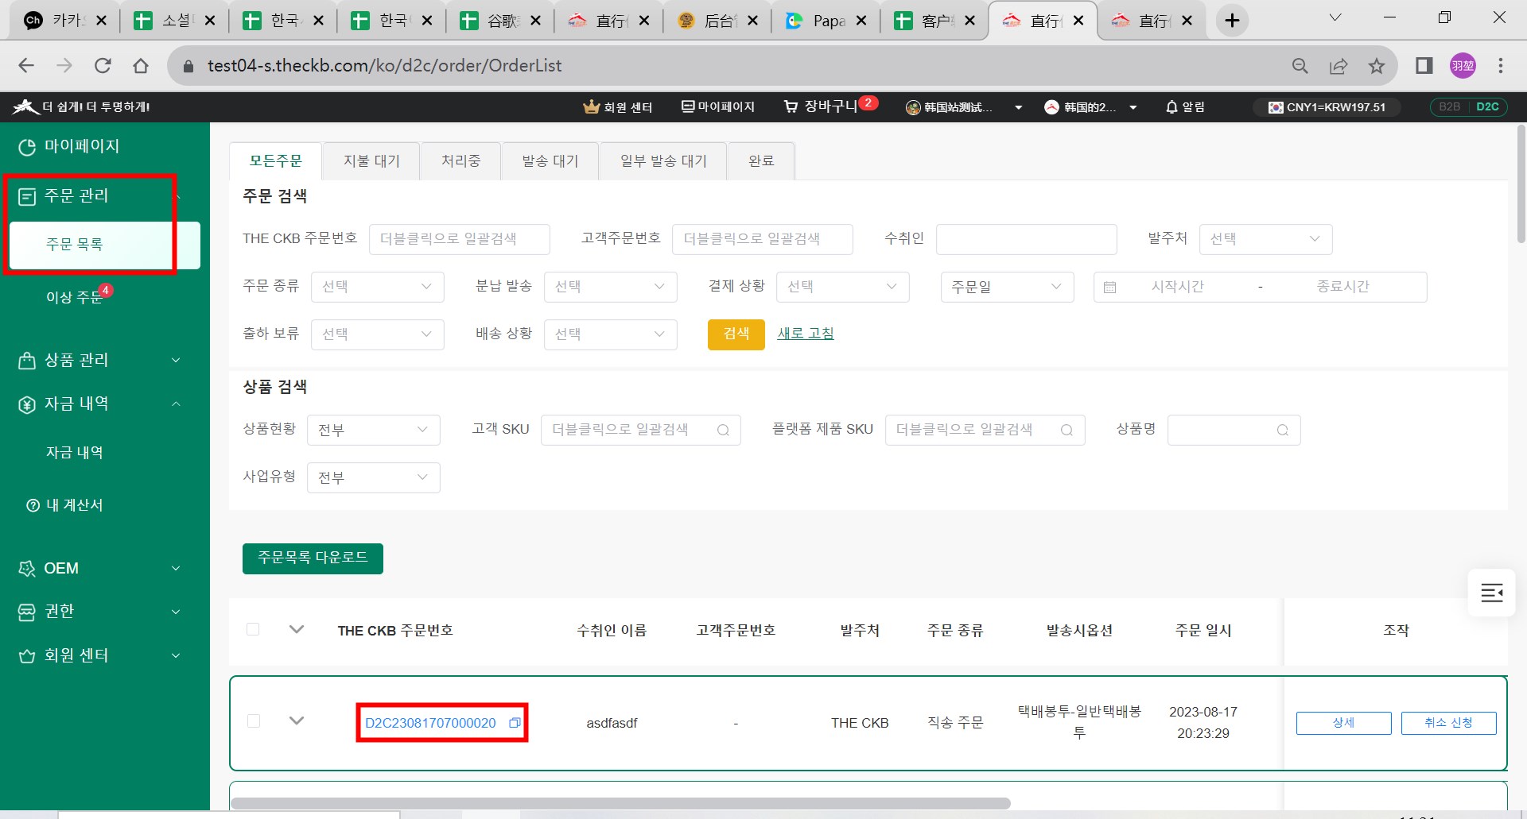Click the horizontal table scrollbar

[620, 803]
